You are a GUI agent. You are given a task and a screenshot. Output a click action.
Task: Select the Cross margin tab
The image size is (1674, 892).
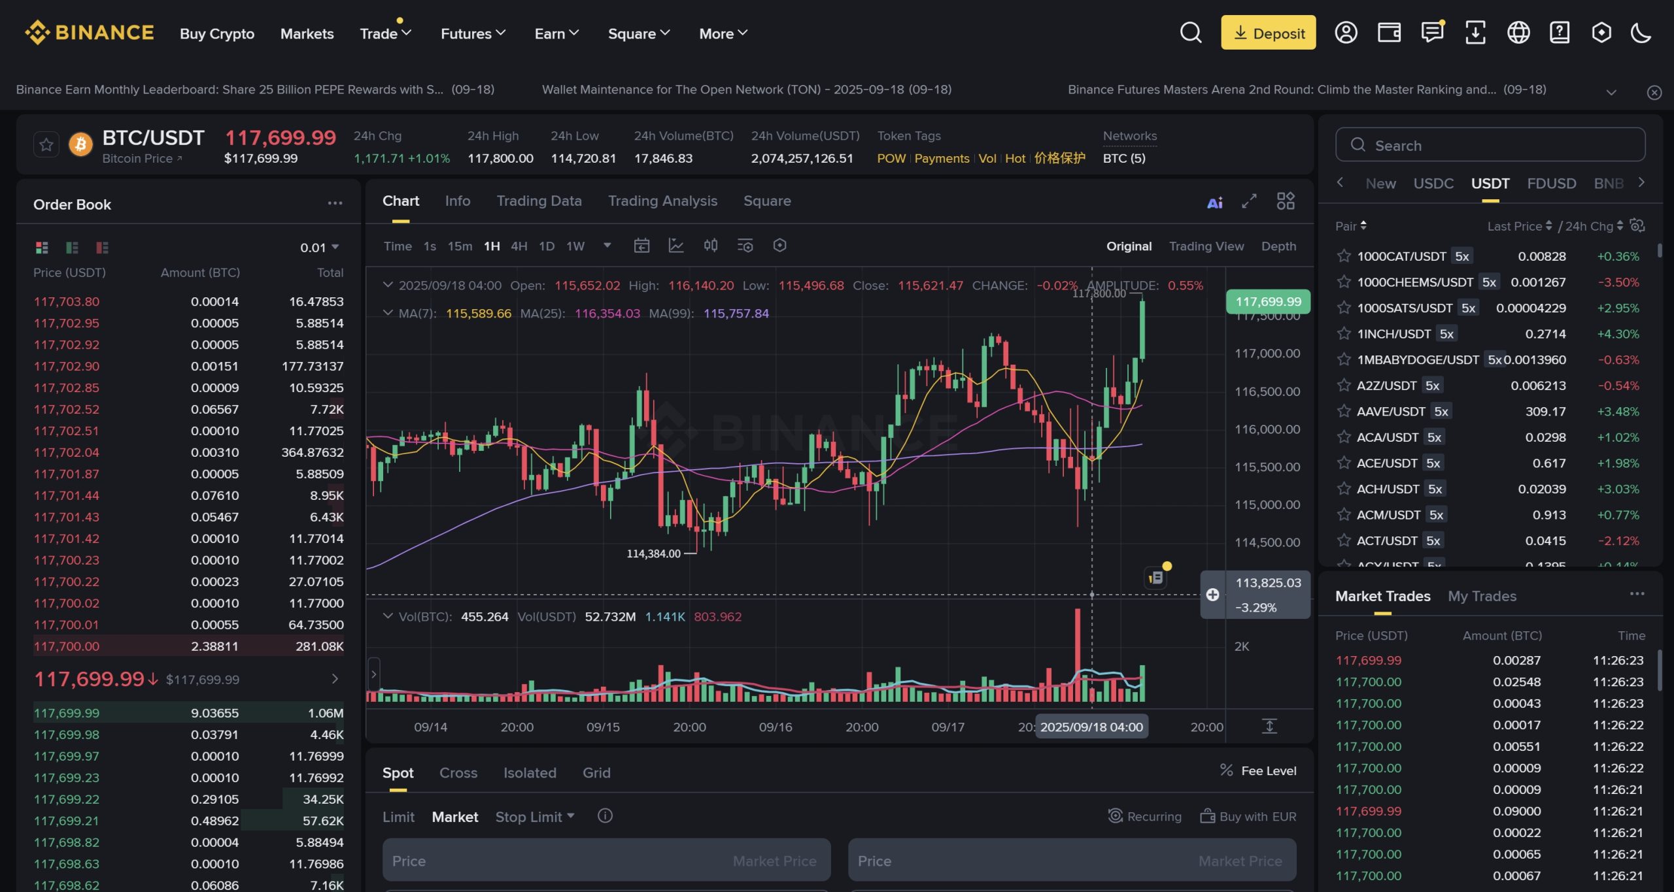458,772
